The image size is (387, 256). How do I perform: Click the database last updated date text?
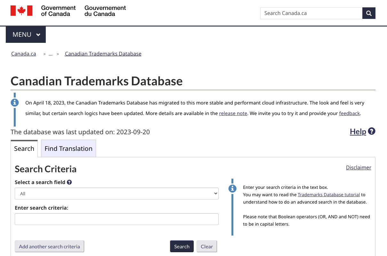80,132
